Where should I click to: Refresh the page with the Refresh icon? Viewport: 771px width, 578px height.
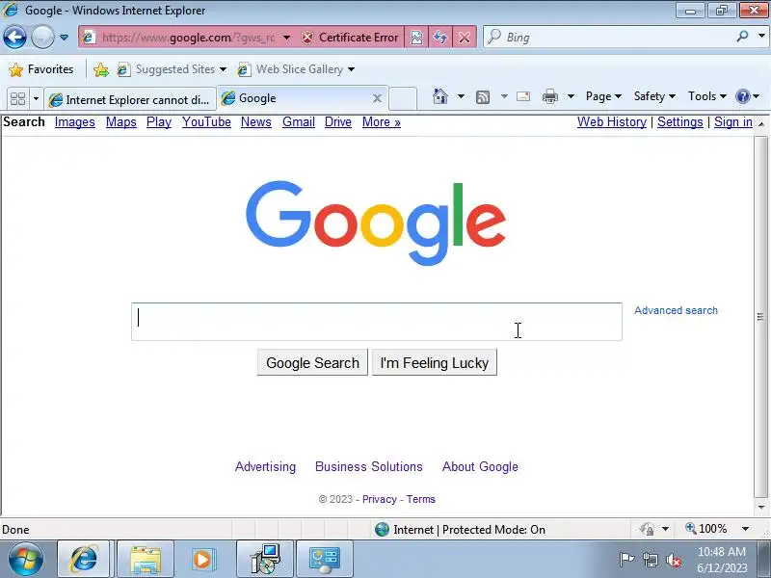click(x=440, y=38)
